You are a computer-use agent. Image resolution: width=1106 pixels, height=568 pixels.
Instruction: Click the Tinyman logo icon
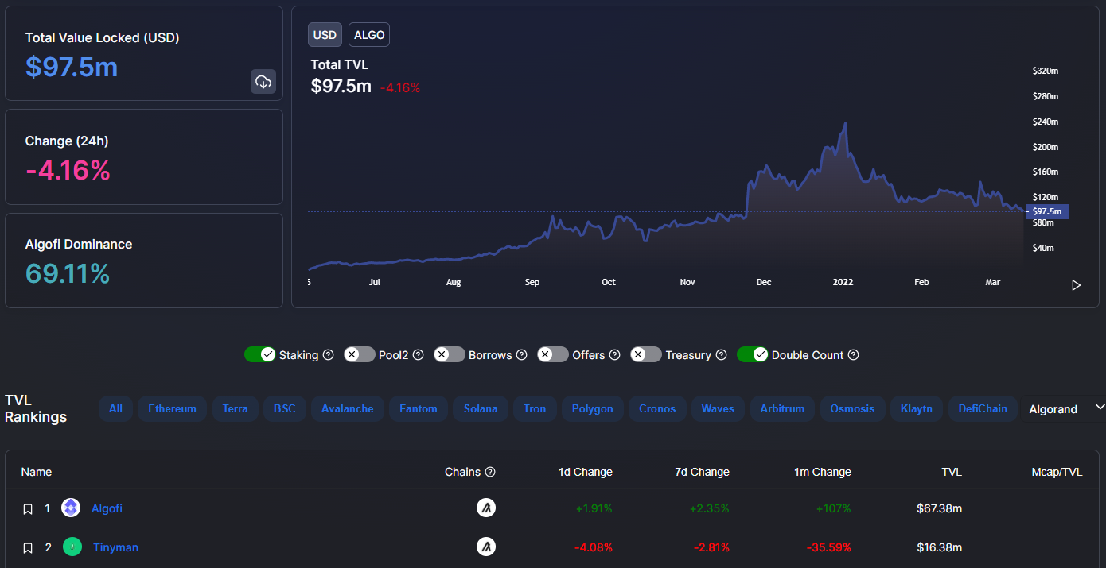[72, 547]
